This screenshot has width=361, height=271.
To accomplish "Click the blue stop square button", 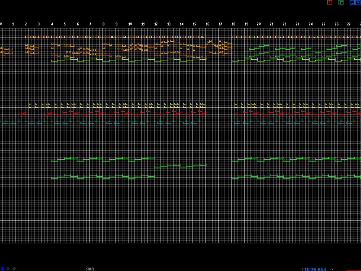I will (2, 269).
